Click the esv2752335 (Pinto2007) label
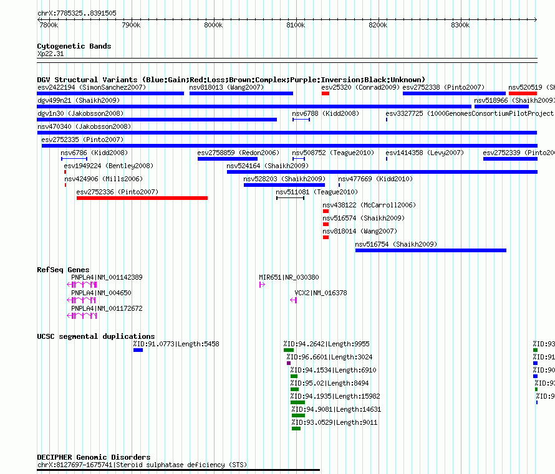The height and width of the screenshot is (474, 555). [x=82, y=140]
